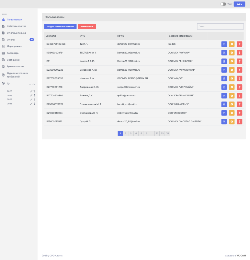Click the Отчеты badge showing 97
Viewport: 250px width, 260px height.
pos(32,40)
